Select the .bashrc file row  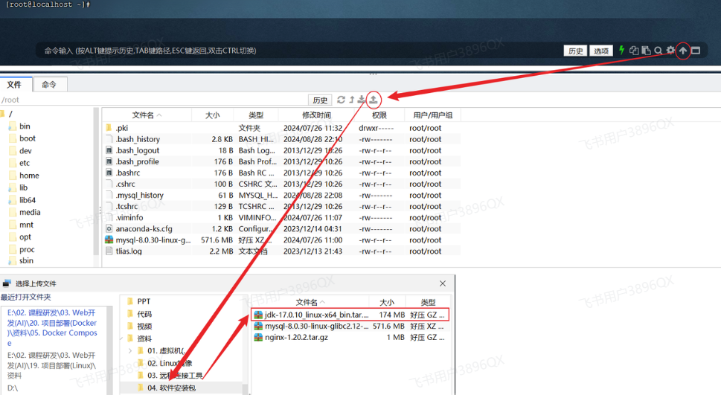point(281,173)
